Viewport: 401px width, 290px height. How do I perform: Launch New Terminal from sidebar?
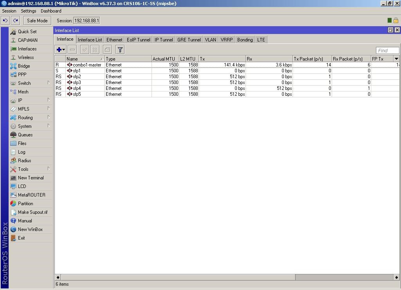coord(31,178)
